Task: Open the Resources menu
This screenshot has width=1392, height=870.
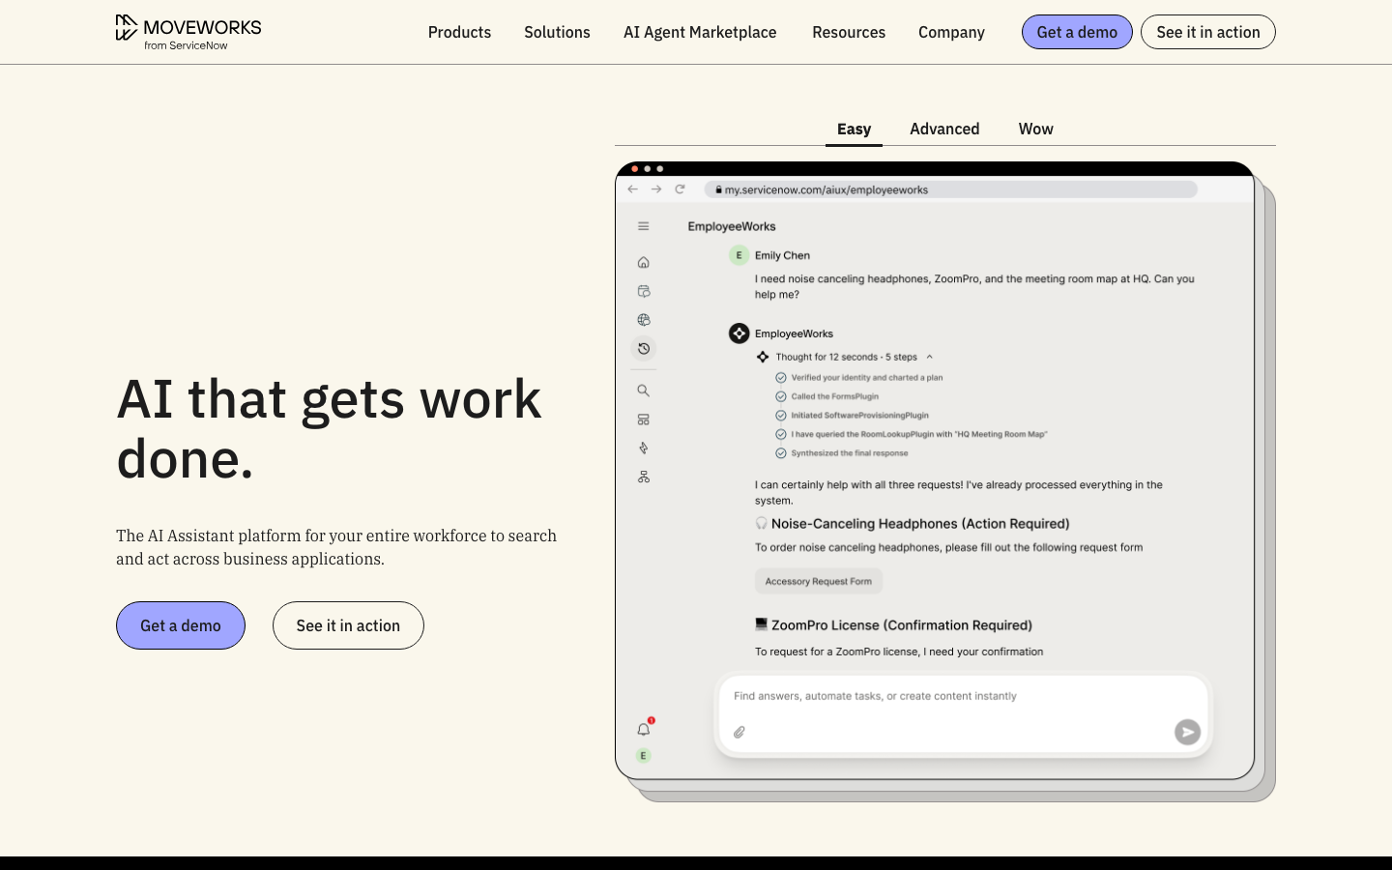Action: tap(849, 32)
